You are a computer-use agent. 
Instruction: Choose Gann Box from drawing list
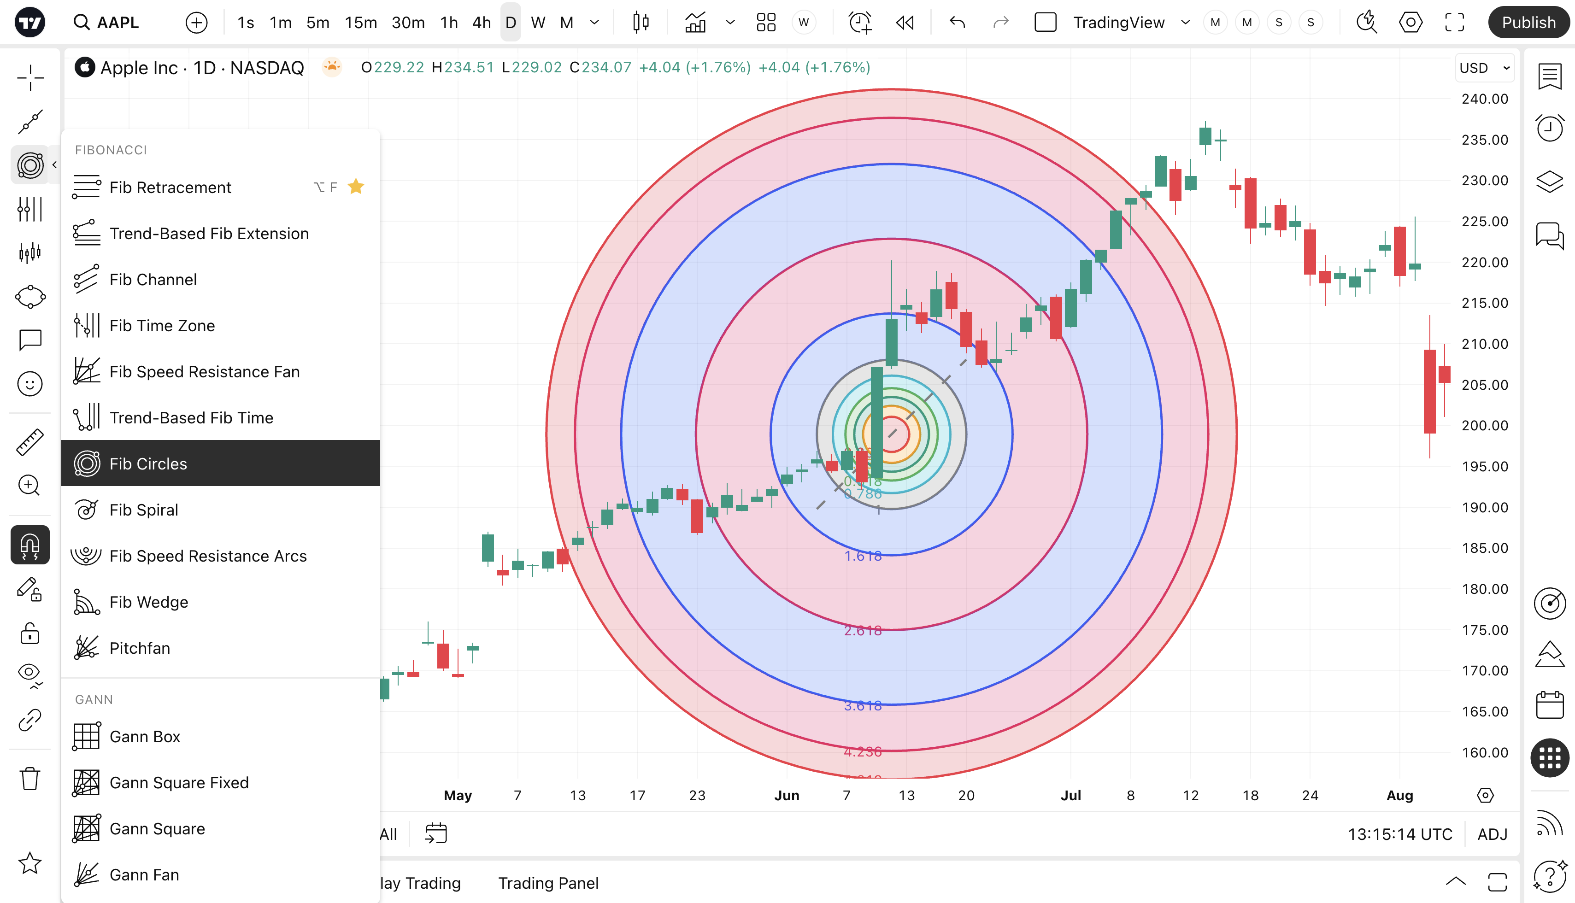(x=145, y=736)
